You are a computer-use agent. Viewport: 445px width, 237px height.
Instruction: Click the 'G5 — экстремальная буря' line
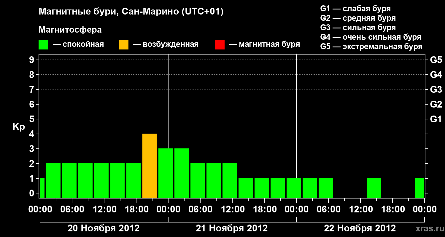[x=371, y=47]
